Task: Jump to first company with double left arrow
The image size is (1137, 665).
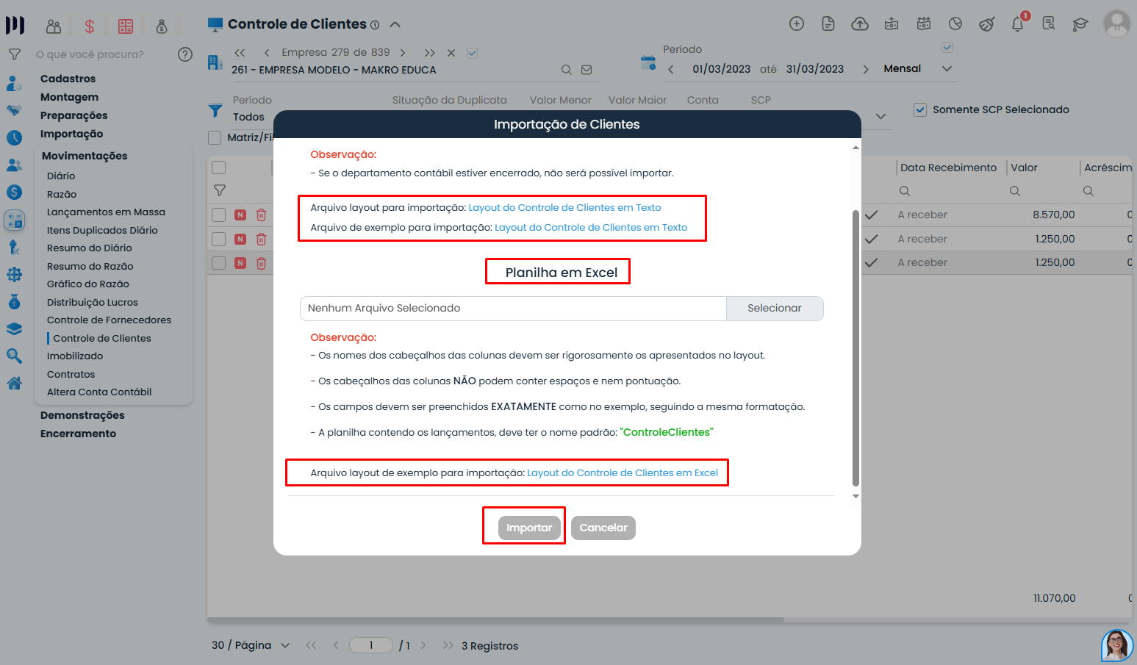Action: [240, 53]
